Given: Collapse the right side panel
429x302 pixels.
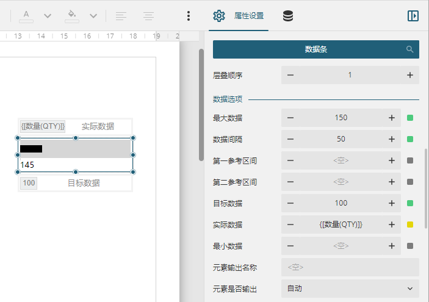Looking at the screenshot, I should [413, 16].
